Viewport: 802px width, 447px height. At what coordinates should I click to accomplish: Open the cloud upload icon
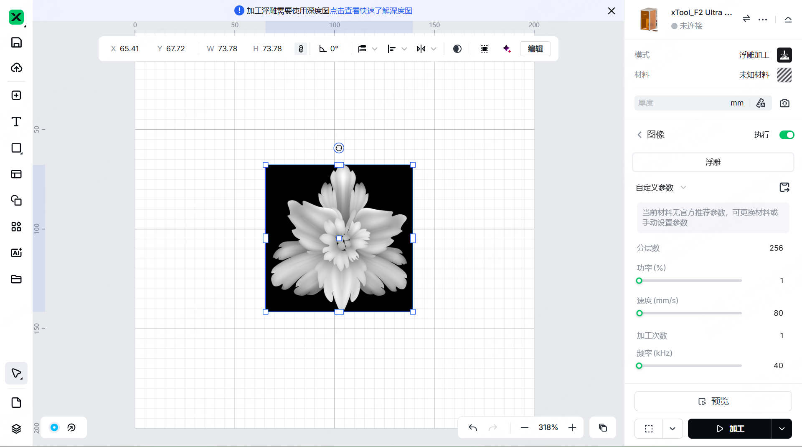tap(16, 68)
